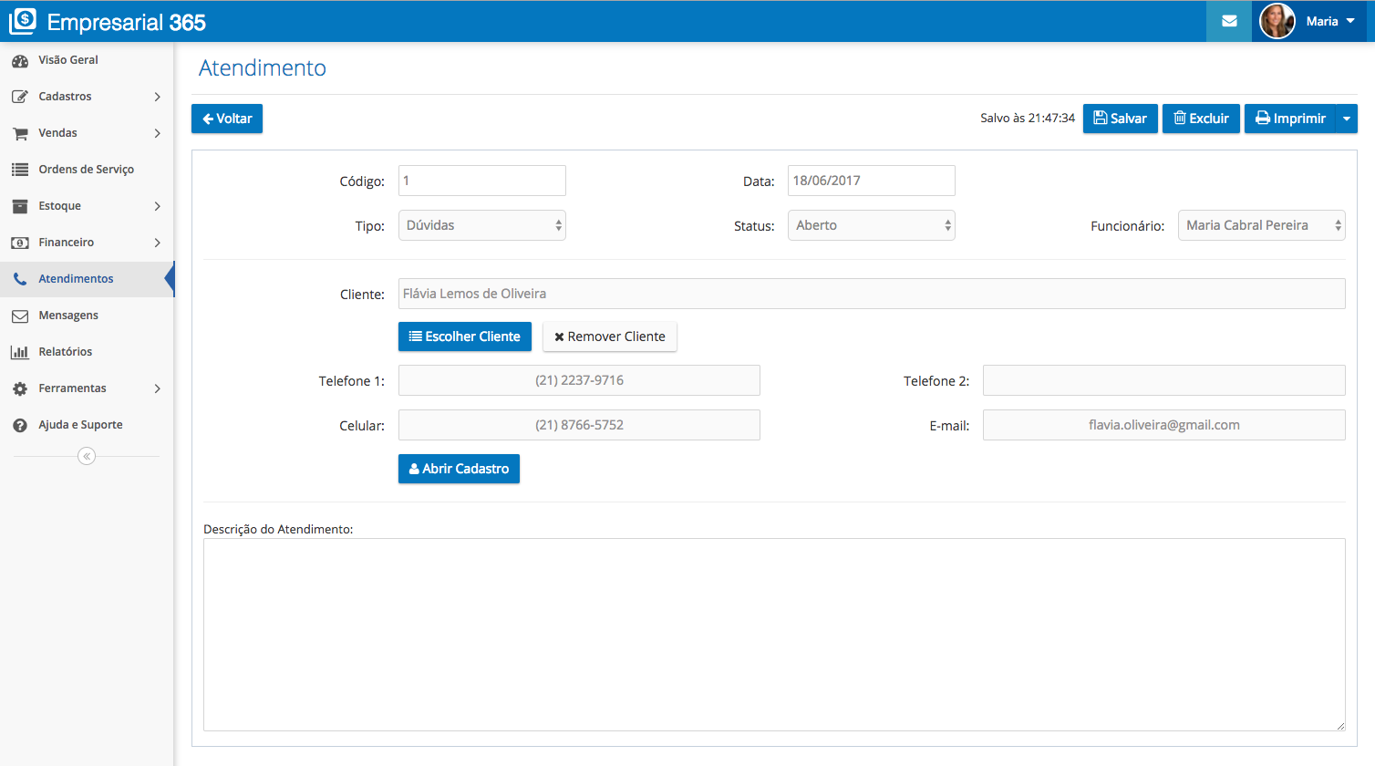
Task: Click the Visão Geral dashboard icon
Action: (x=20, y=60)
